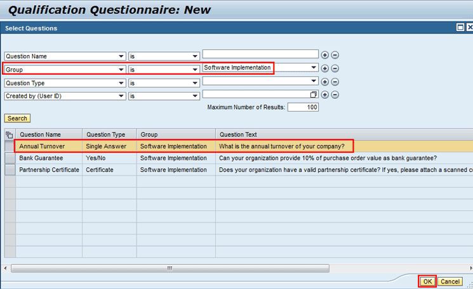Expand the Question Type value dropdown

314,81
